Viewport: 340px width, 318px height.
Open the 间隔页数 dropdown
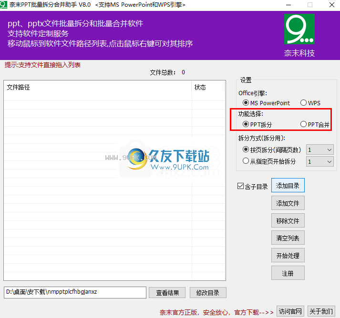click(x=320, y=150)
